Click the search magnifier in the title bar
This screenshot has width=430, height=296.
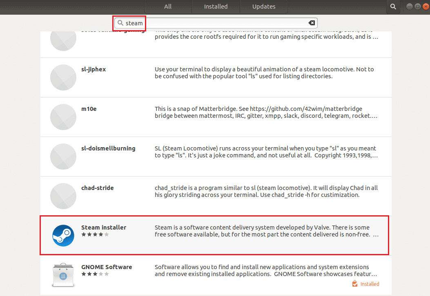tap(393, 7)
